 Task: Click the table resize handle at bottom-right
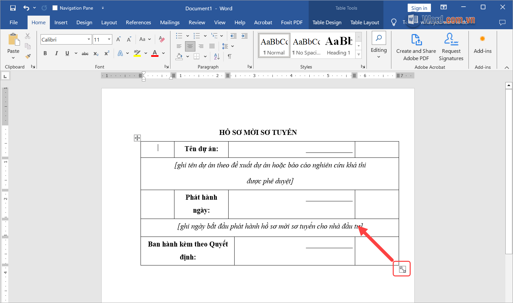(x=402, y=269)
